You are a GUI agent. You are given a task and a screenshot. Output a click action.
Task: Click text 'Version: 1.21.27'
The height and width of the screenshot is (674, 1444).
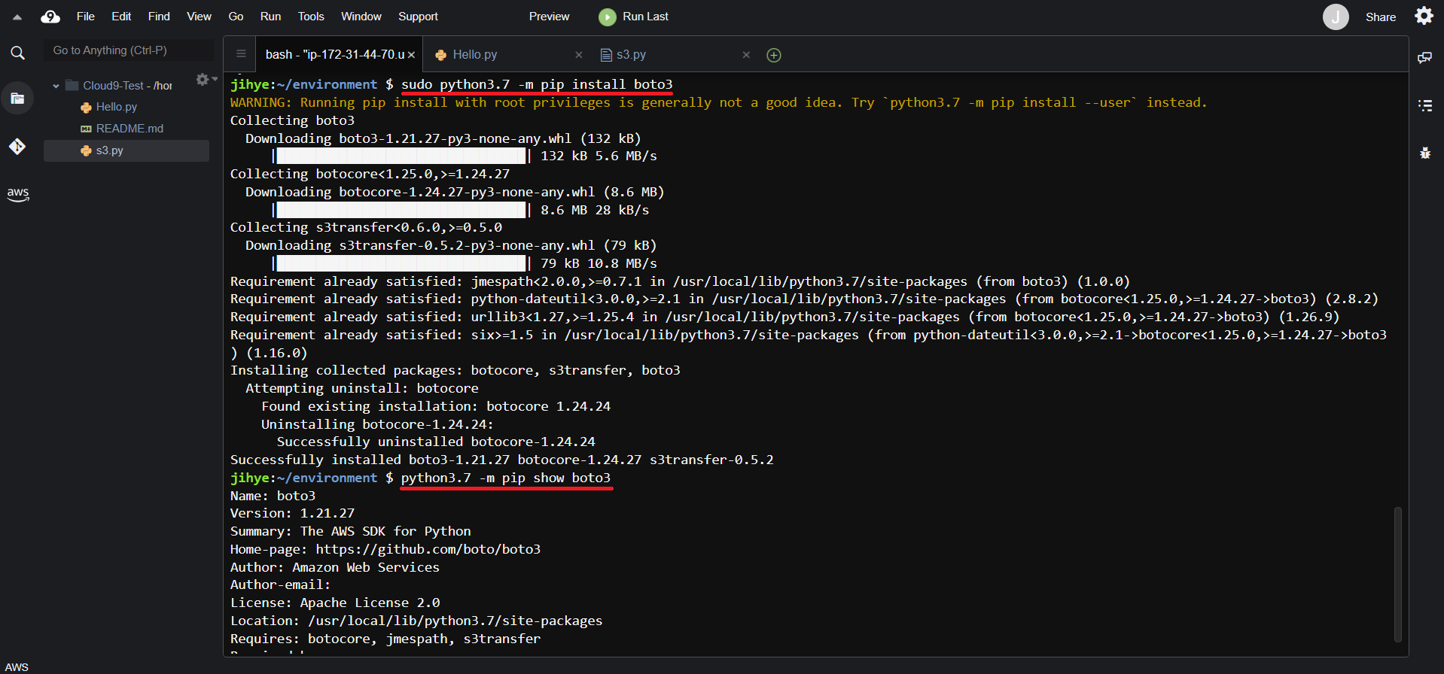pyautogui.click(x=292, y=513)
